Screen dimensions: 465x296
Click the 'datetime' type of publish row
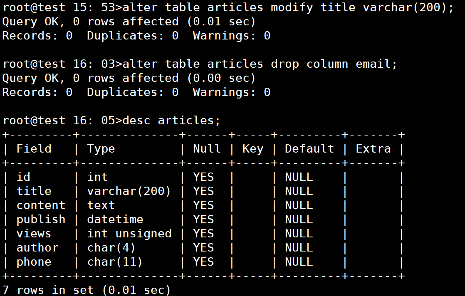pyautogui.click(x=115, y=219)
